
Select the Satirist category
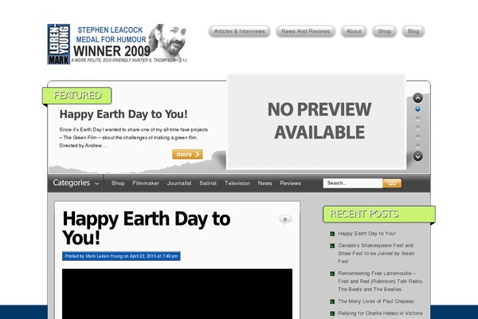click(x=208, y=183)
